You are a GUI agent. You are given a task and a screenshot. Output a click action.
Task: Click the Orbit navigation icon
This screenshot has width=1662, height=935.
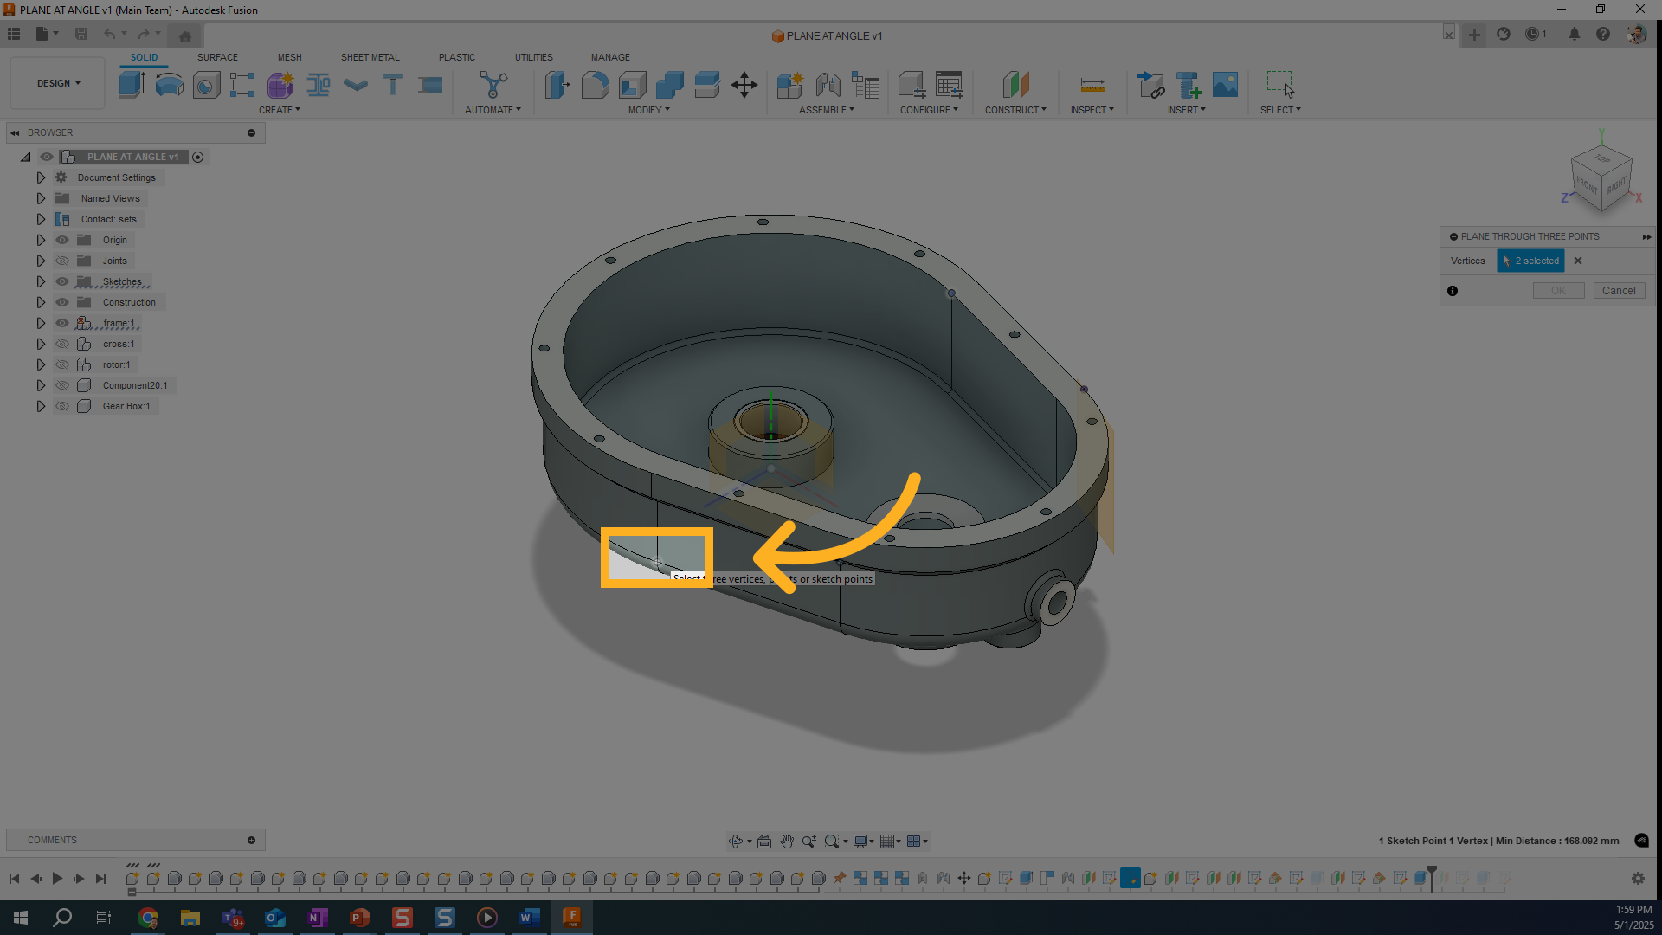tap(736, 841)
